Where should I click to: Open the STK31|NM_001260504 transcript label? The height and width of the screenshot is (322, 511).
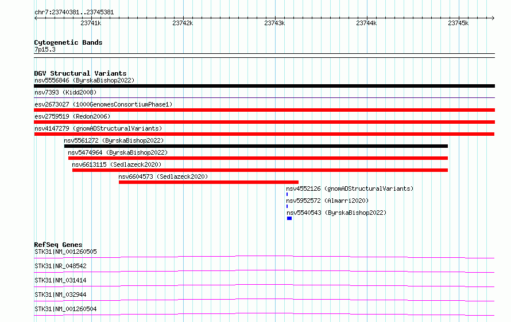click(65, 309)
